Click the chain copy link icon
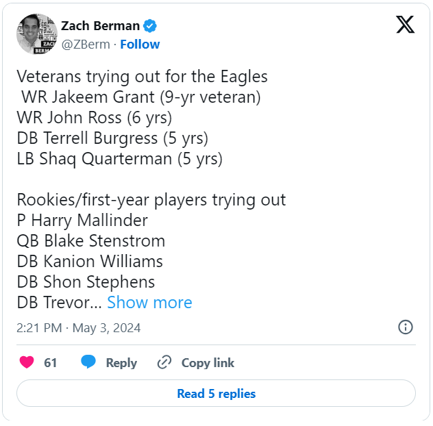This screenshot has width=433, height=426. [164, 363]
